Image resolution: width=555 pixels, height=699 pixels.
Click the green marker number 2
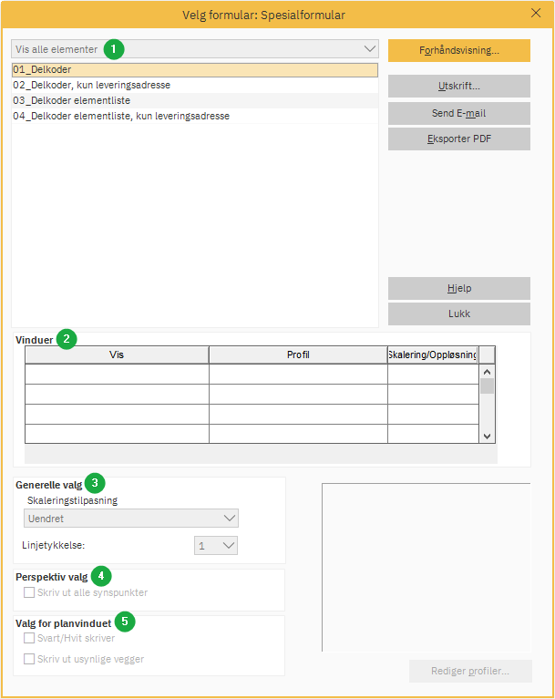(x=67, y=339)
